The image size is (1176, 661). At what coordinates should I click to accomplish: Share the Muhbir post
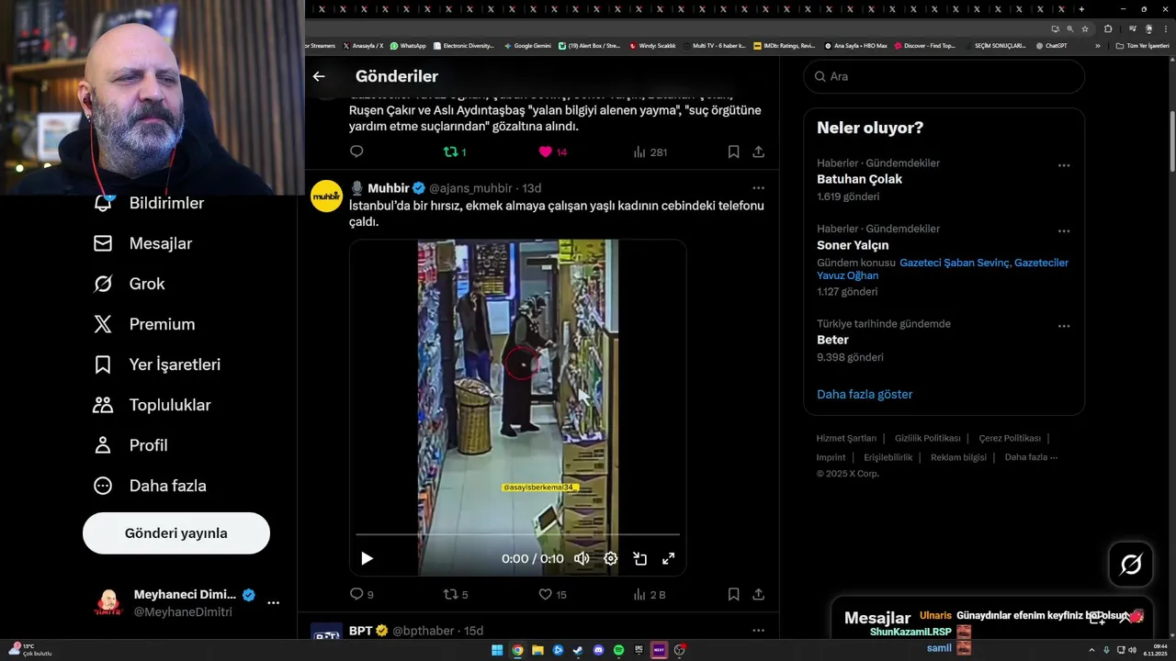(758, 594)
